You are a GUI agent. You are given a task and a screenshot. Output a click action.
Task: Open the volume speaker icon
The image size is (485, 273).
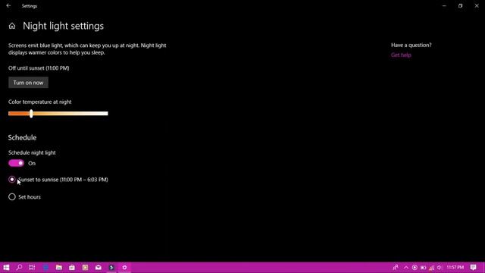tap(440, 268)
